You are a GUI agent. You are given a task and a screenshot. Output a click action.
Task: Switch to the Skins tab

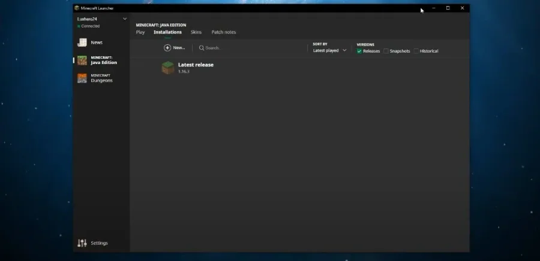(x=196, y=32)
